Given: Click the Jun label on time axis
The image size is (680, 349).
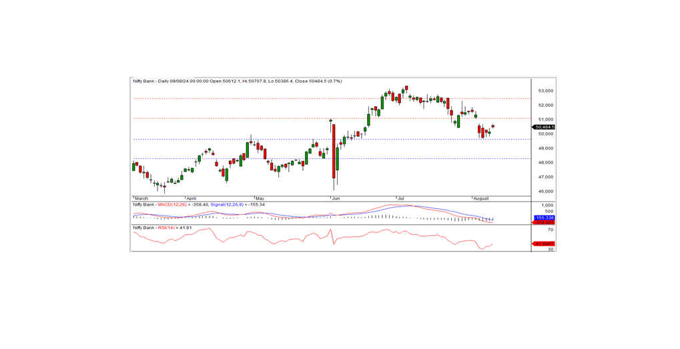Looking at the screenshot, I should (x=335, y=198).
